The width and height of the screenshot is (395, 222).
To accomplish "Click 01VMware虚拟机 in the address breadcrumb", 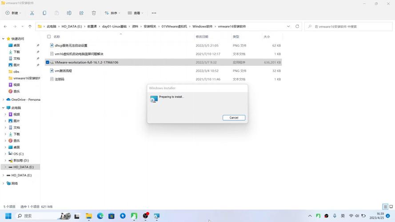I will (x=174, y=27).
